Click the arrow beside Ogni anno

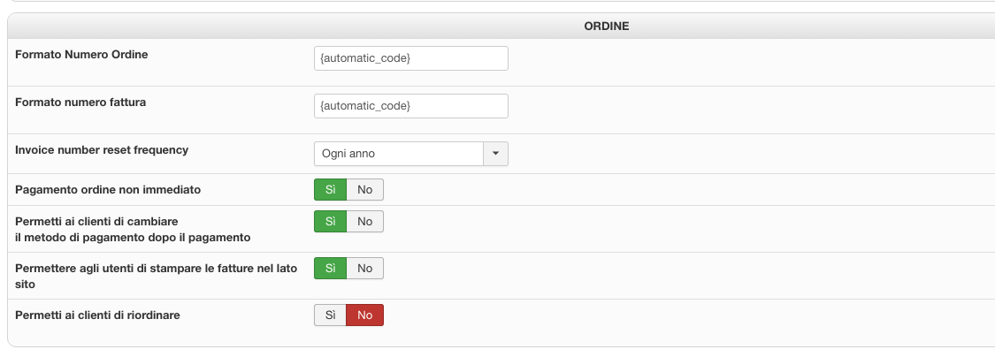point(495,154)
